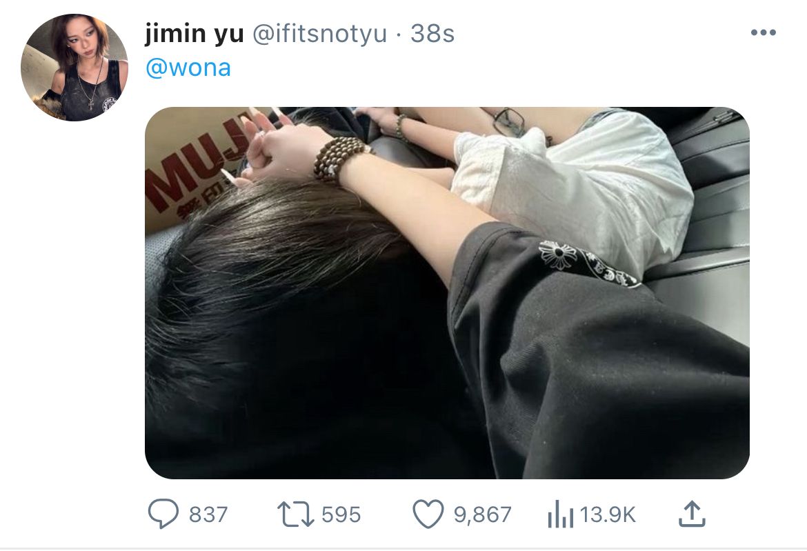Image resolution: width=807 pixels, height=551 pixels.
Task: Open the three-dot more options menu
Action: (x=764, y=33)
